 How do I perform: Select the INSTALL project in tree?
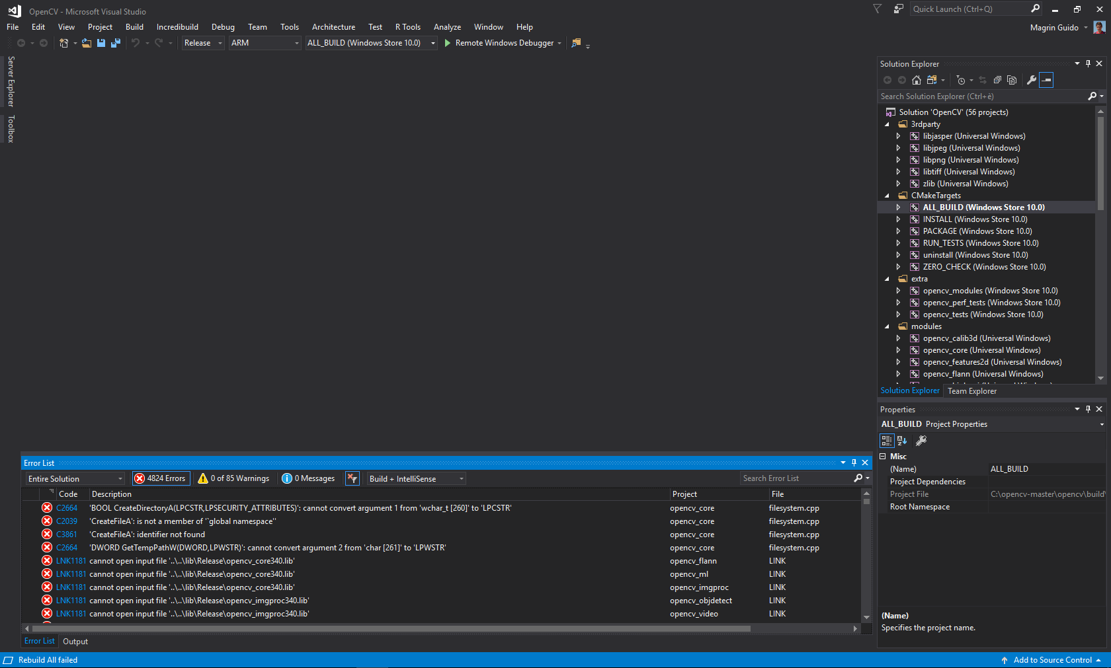point(975,219)
